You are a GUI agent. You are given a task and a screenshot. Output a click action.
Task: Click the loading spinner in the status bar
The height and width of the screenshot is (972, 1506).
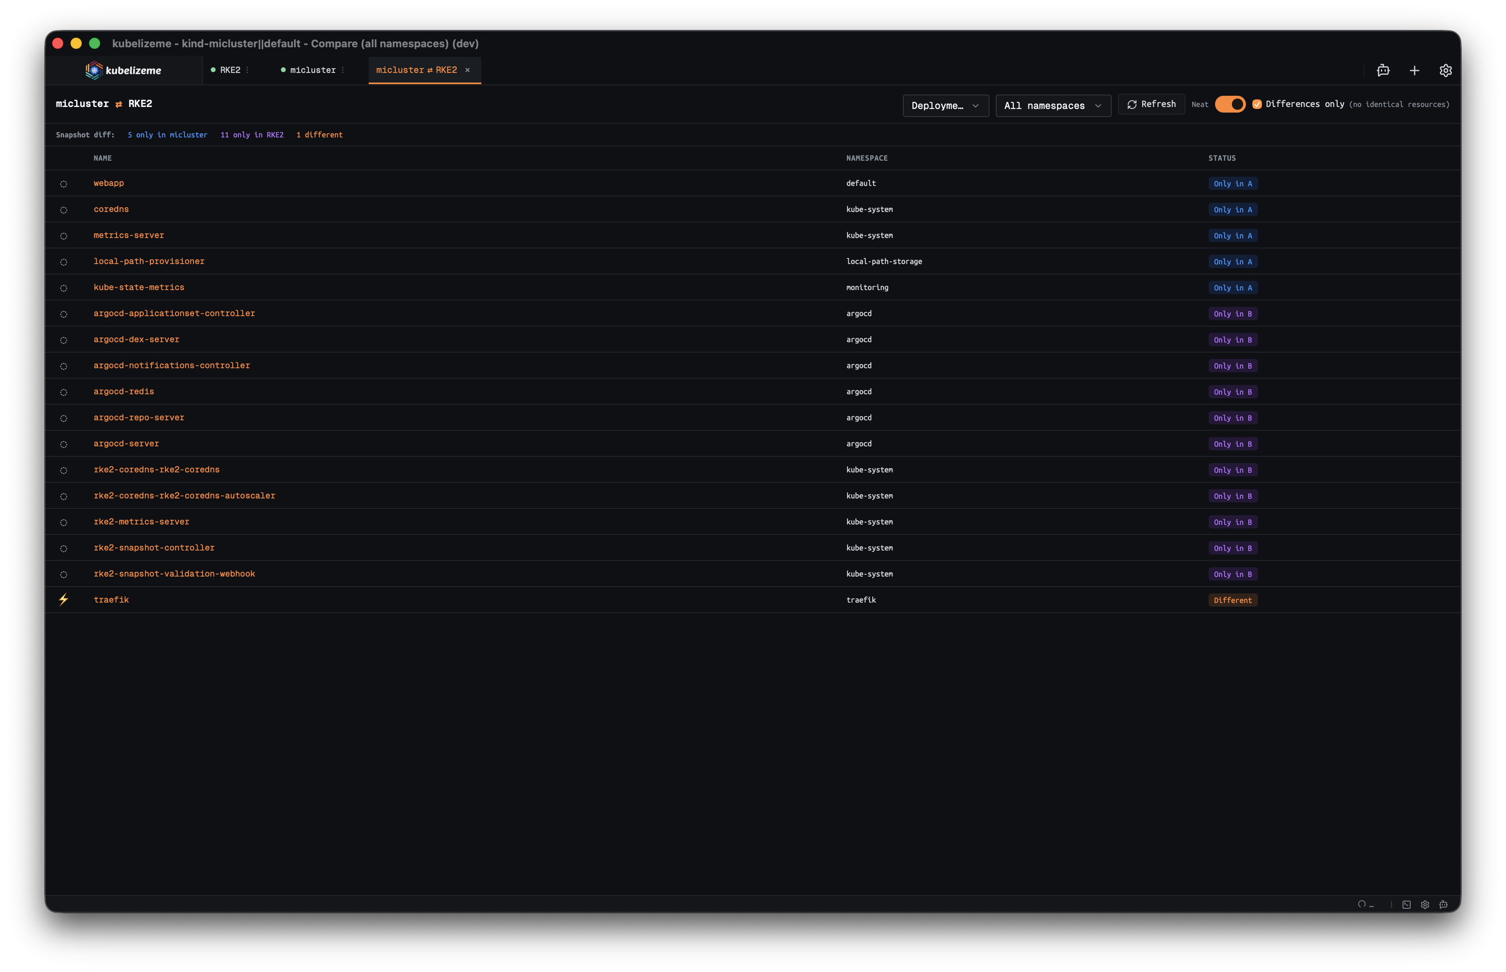pyautogui.click(x=1361, y=904)
